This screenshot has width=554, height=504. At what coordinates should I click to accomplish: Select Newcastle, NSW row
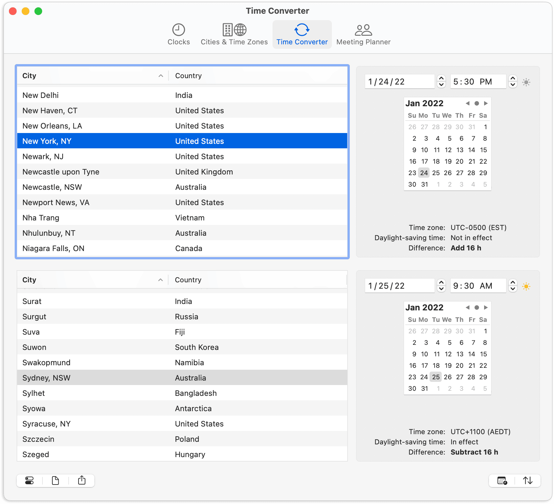coord(182,187)
